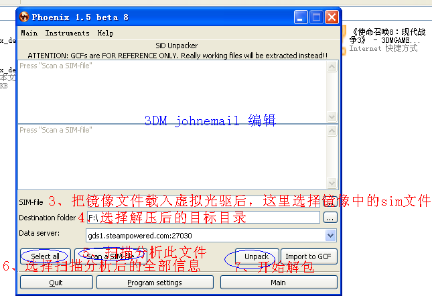Open the Main menu in menu bar

(x=29, y=33)
